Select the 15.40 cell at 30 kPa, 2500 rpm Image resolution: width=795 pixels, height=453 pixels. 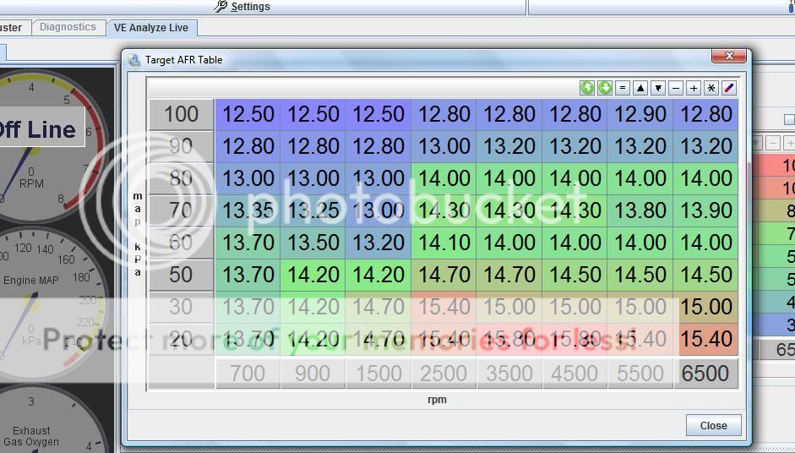pyautogui.click(x=444, y=307)
